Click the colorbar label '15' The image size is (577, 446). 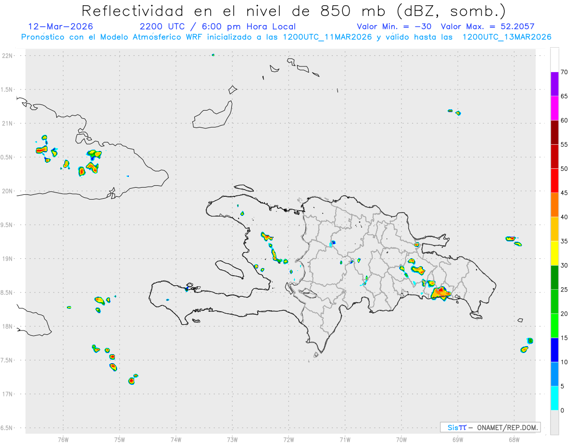pos(564,338)
